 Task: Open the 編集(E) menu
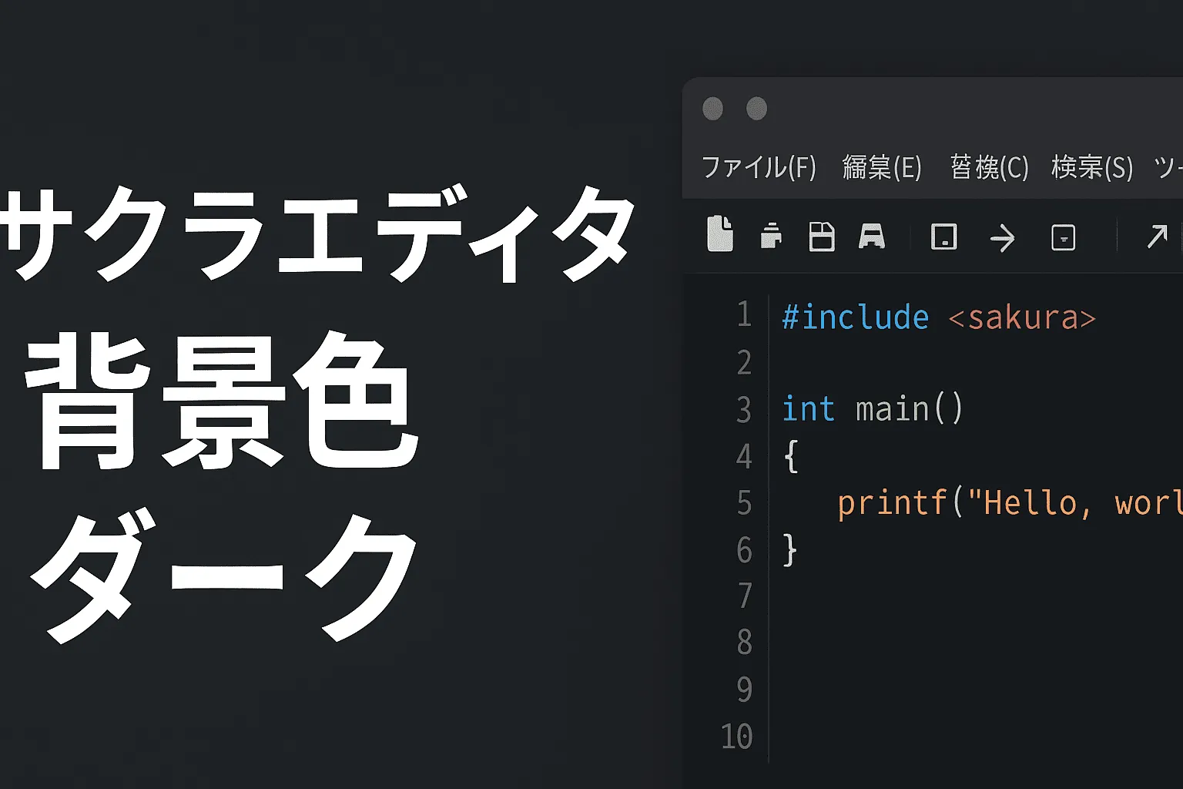882,167
